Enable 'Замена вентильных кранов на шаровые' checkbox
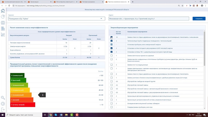Image resolution: width=208 pixels, height=117 pixels. (112, 55)
